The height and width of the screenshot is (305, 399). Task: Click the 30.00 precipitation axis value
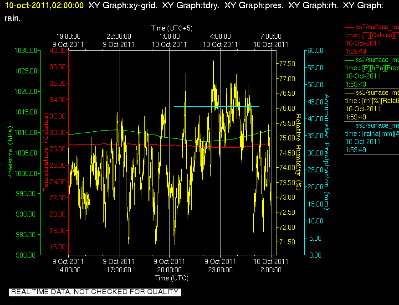pos(315,153)
